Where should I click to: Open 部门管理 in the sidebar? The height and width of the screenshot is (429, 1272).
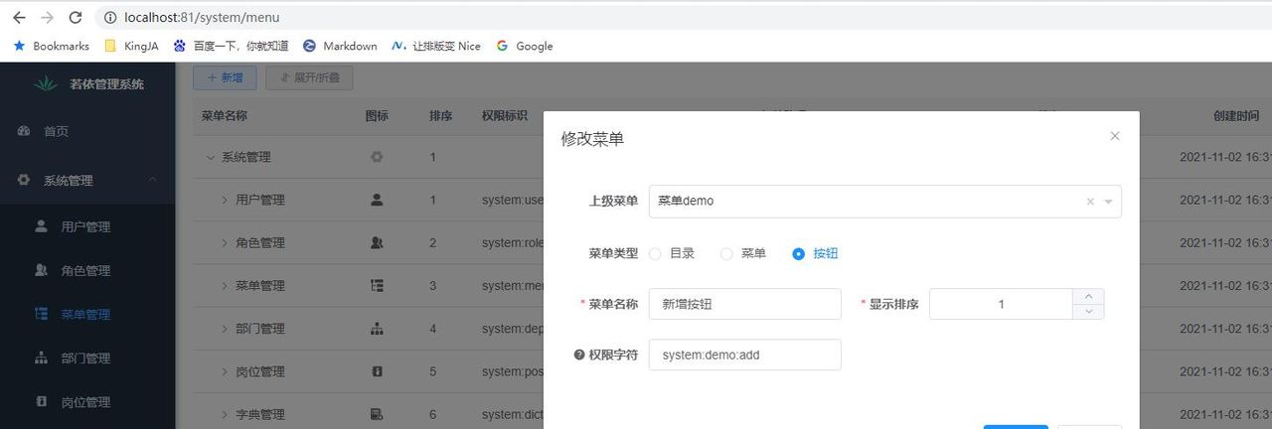(85, 357)
